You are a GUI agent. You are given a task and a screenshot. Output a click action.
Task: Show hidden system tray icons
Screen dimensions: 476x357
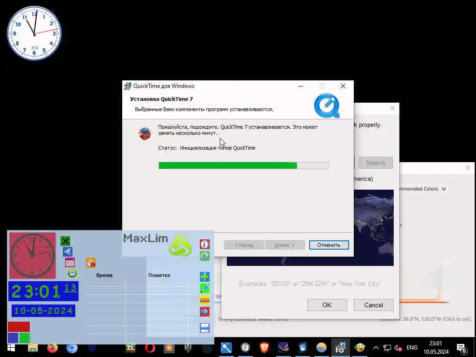point(376,348)
